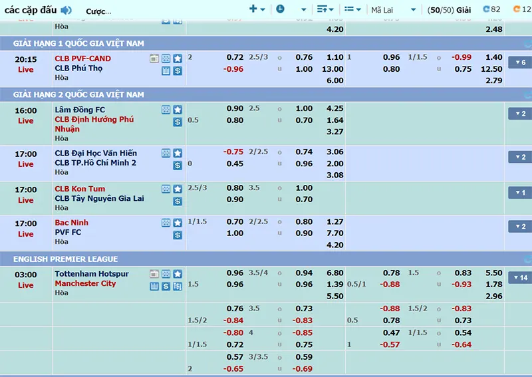Click the blue refresh counter showing 82
The height and width of the screenshot is (377, 532).
pyautogui.click(x=491, y=9)
